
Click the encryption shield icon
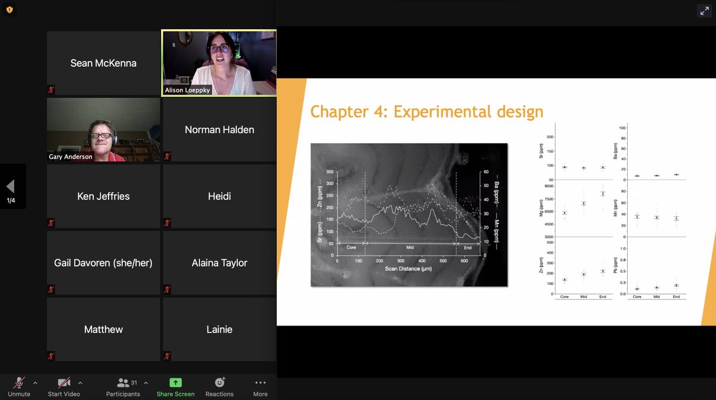coord(10,10)
